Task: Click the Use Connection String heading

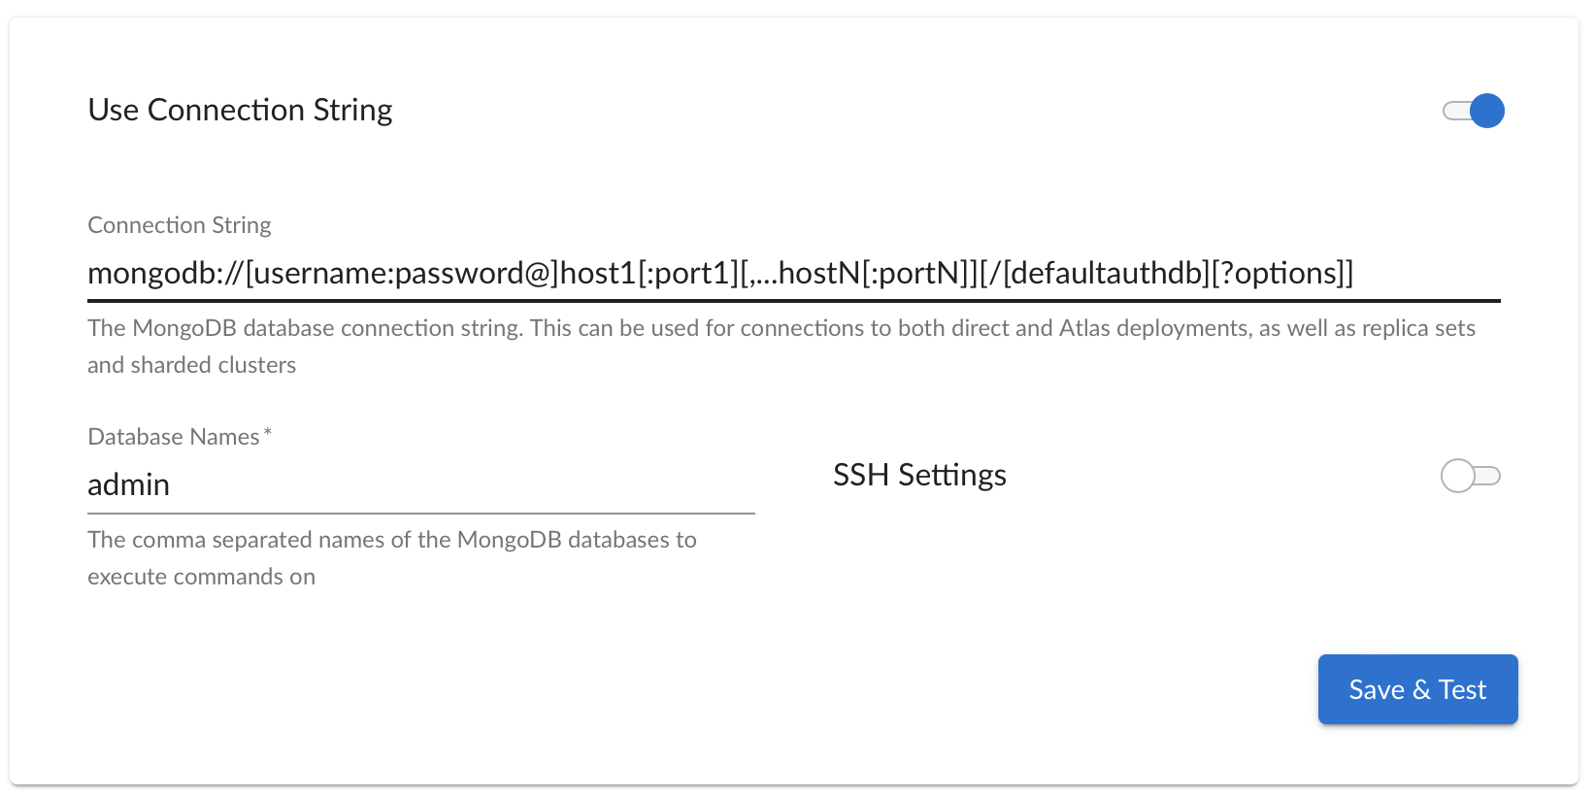Action: [x=240, y=110]
